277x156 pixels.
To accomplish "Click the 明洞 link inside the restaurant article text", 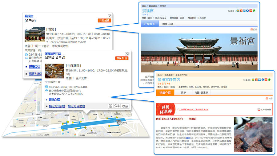I will (x=188, y=138).
